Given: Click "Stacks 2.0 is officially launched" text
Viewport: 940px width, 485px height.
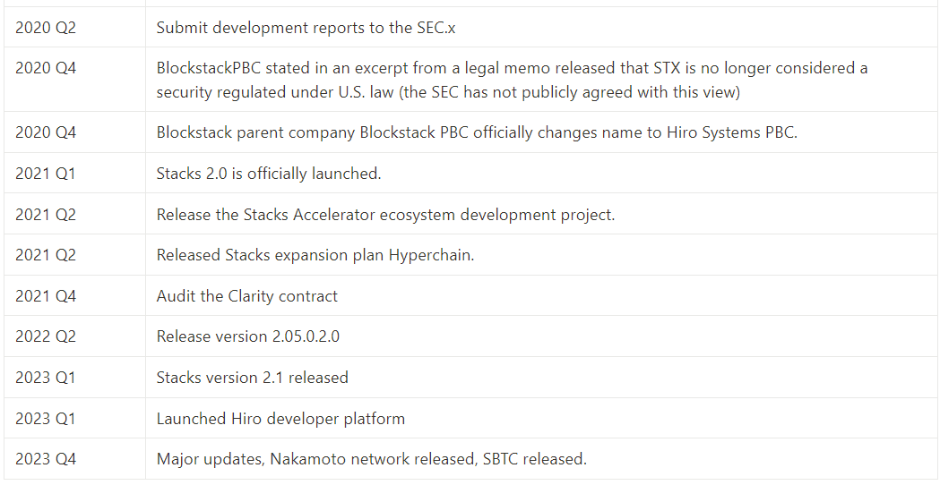Looking at the screenshot, I should [x=269, y=174].
